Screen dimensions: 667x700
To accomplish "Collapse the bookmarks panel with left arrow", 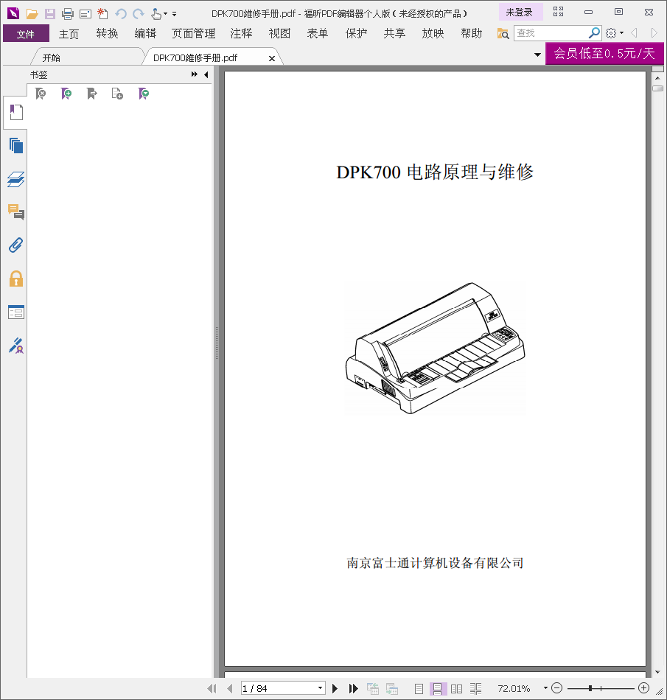I will pos(206,74).
